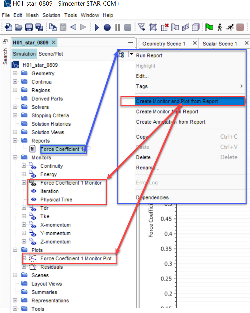The image size is (250, 313).
Task: Click the Copy toolbar icon
Action: 53,27
